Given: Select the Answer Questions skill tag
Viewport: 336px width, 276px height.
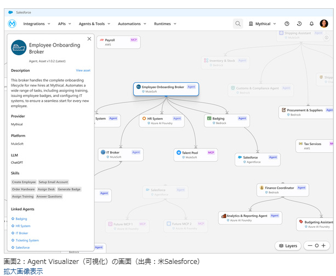Looking at the screenshot, I should (x=49, y=197).
